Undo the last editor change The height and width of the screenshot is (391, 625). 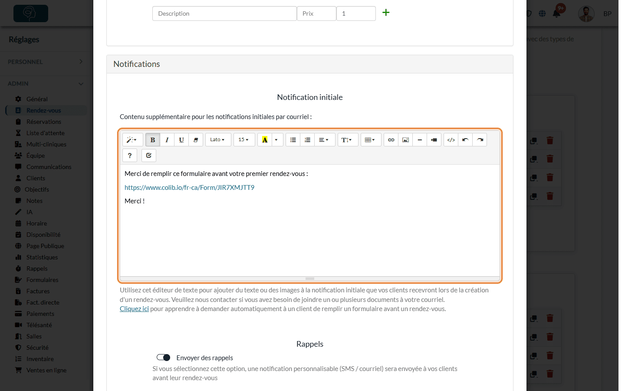(x=465, y=140)
